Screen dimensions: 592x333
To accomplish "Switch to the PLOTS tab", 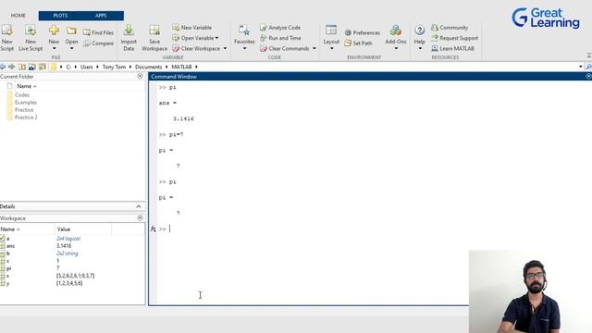I will coord(60,16).
